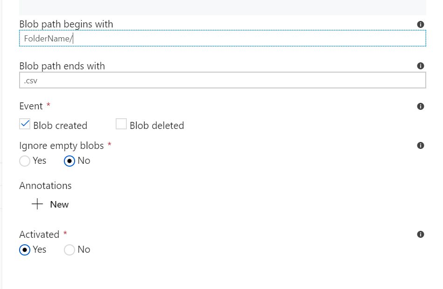
Task: Click the Activated field label
Action: tap(39, 235)
